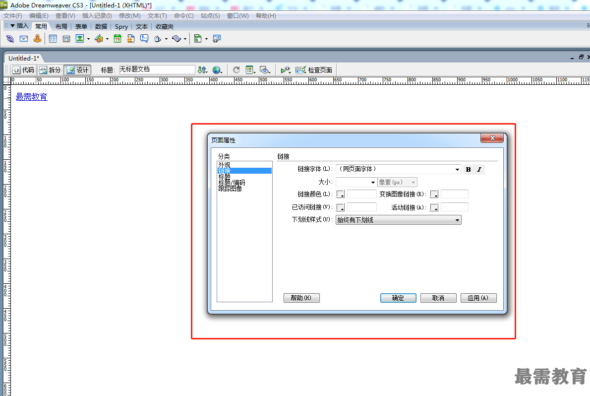Click the Refresh Design View icon
The image size is (590, 396).
(x=236, y=69)
